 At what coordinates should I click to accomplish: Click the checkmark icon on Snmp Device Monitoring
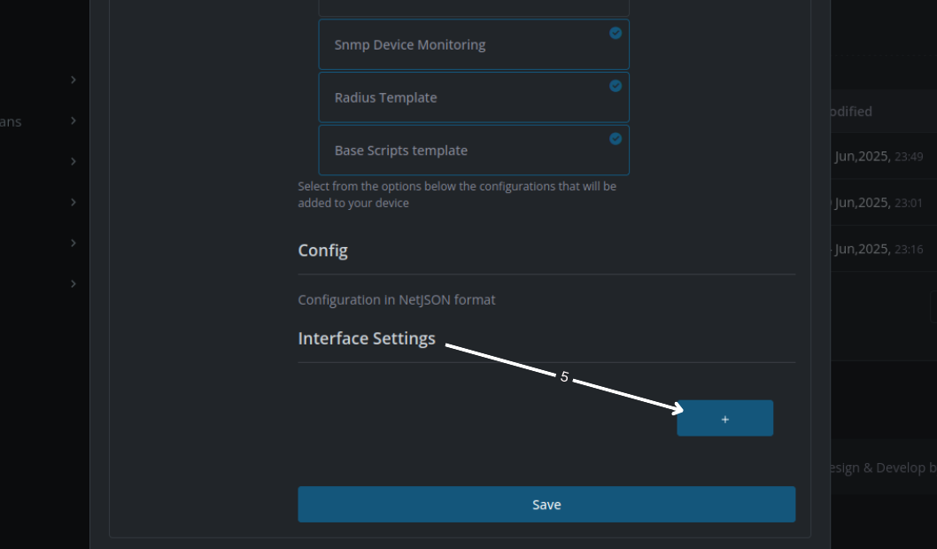pyautogui.click(x=616, y=34)
